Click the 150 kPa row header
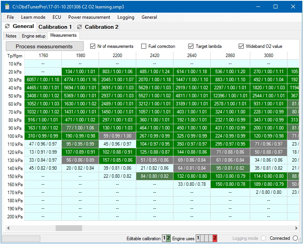The image size is (307, 244). click(15, 177)
